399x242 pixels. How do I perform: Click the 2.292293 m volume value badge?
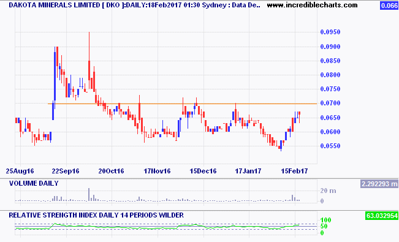point(379,184)
